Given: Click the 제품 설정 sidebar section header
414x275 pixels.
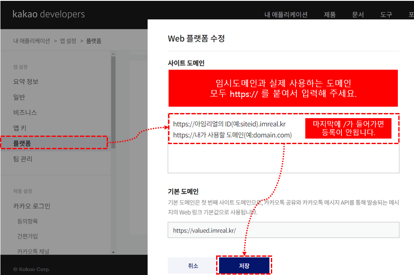Looking at the screenshot, I should pos(23,191).
